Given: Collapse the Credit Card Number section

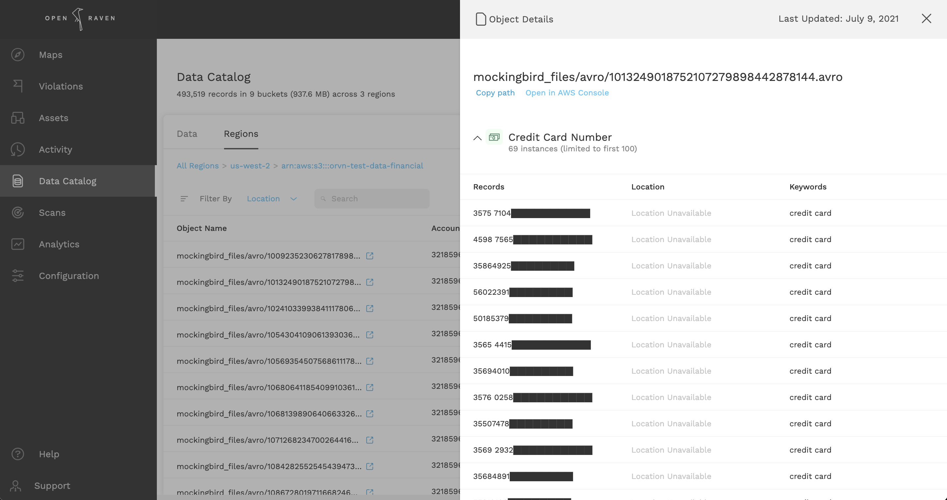Looking at the screenshot, I should pos(477,138).
